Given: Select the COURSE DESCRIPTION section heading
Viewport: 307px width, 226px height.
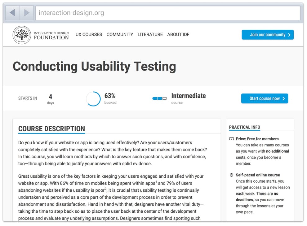Looking at the screenshot, I should pyautogui.click(x=51, y=129).
